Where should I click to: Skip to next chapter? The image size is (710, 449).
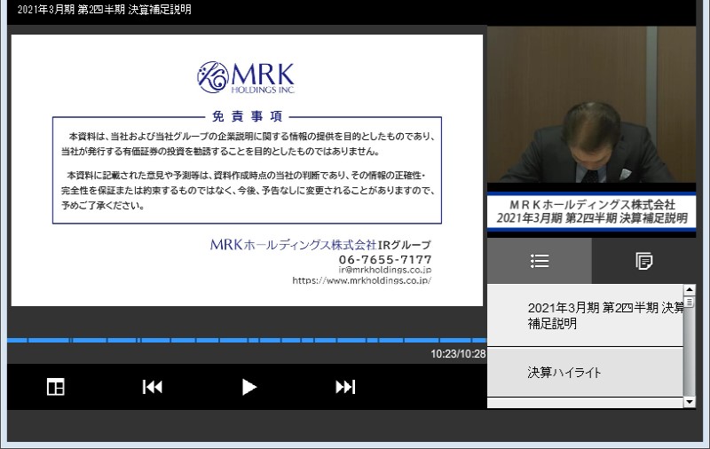point(345,387)
